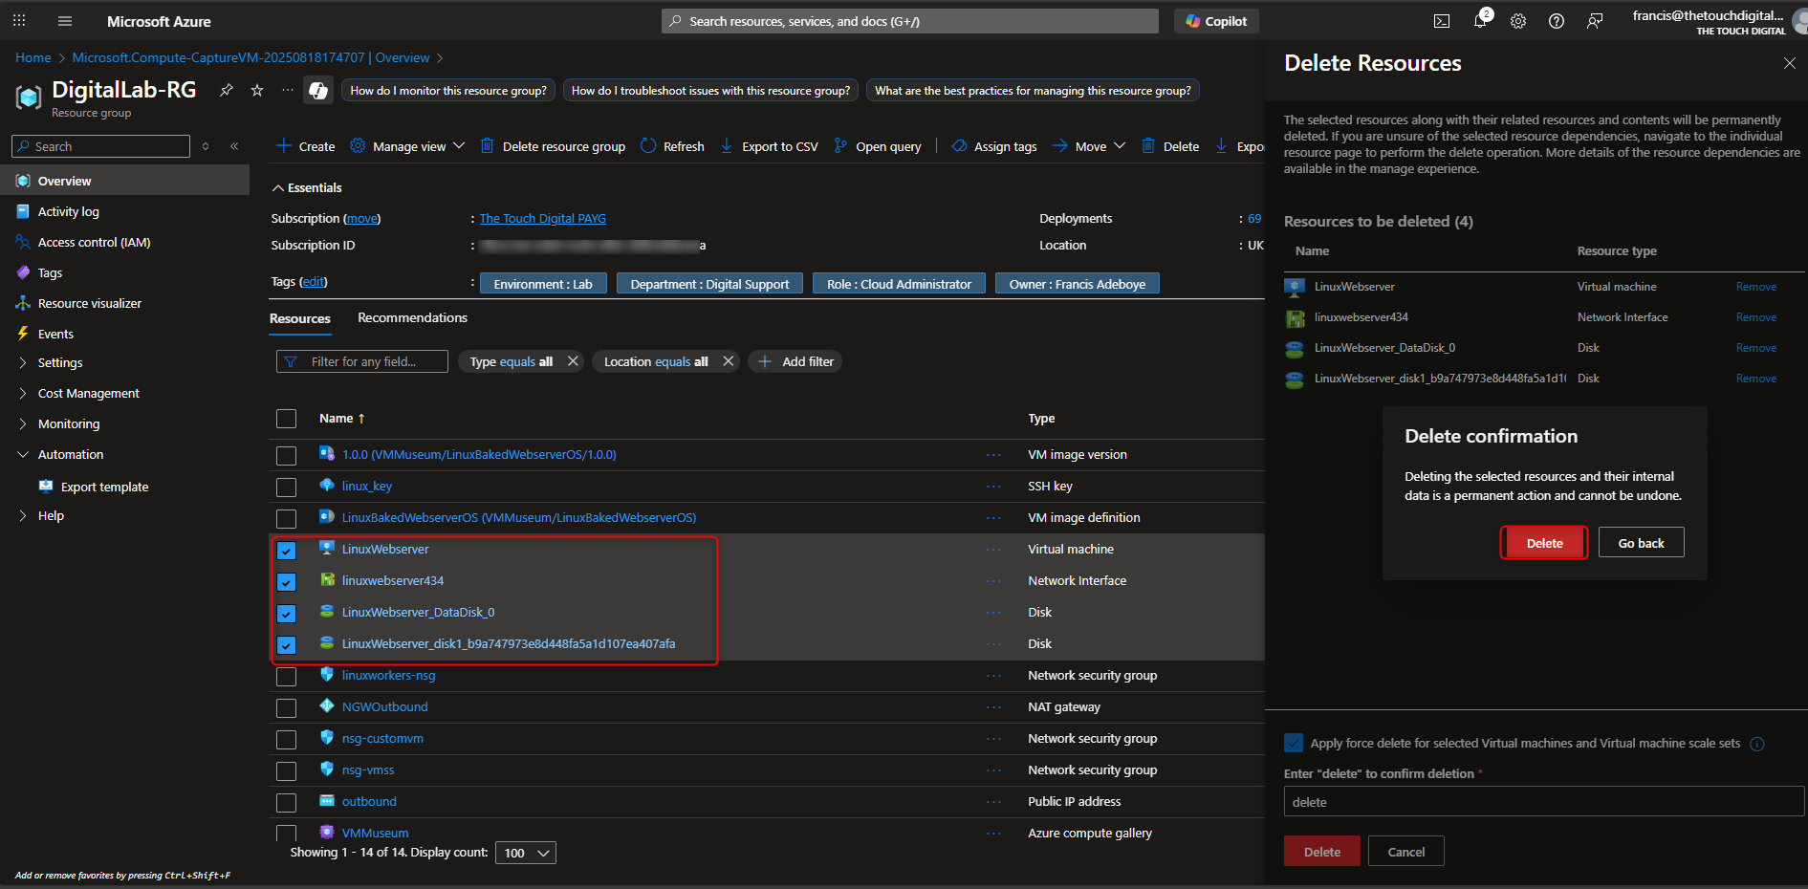
Task: Open Copilot from the top bar
Action: click(x=1215, y=21)
